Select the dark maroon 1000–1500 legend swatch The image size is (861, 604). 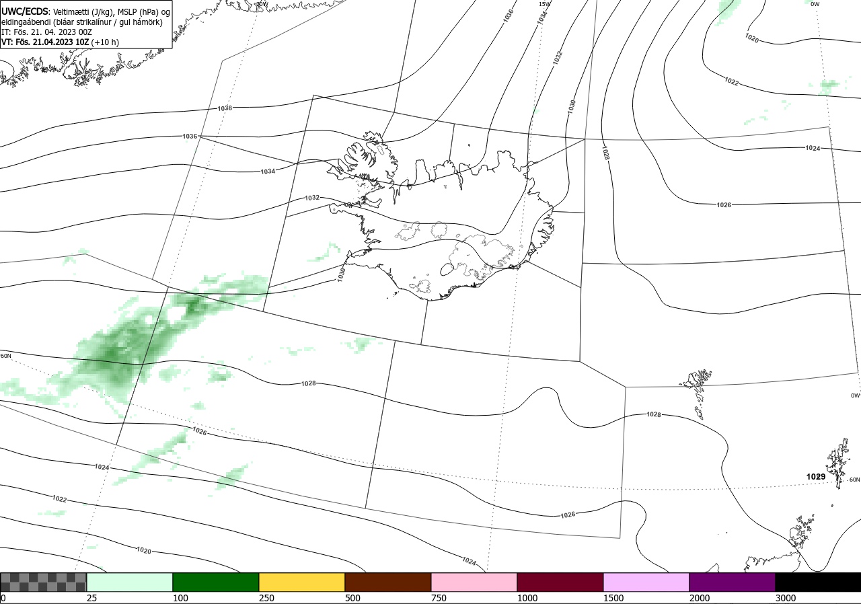point(560,582)
